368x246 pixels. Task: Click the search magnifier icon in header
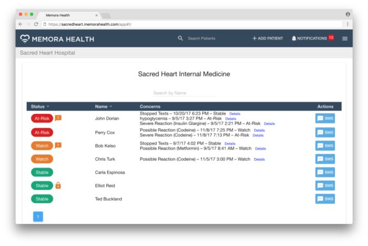[180, 38]
